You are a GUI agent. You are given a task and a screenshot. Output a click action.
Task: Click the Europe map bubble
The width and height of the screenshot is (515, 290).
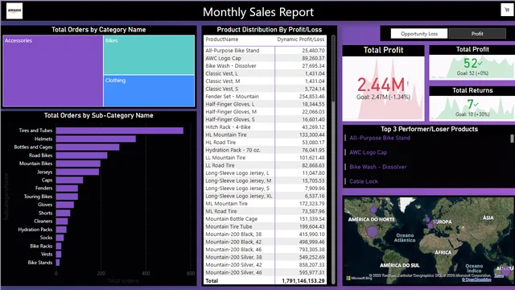pos(431,226)
